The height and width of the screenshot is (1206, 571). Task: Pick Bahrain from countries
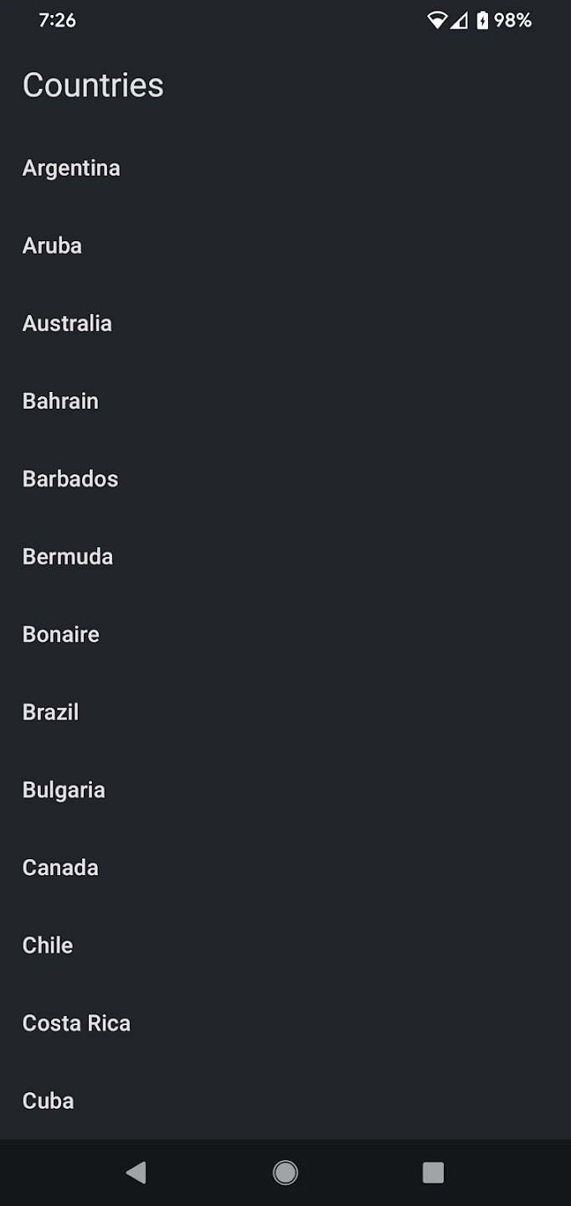click(60, 401)
